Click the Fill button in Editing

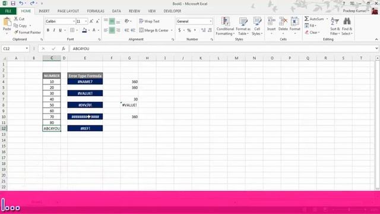point(310,26)
